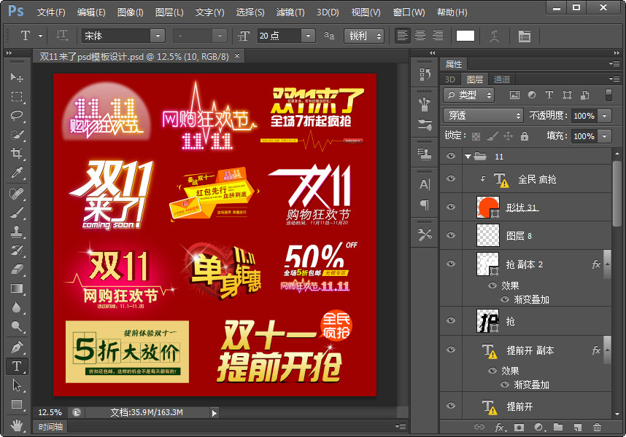This screenshot has height=437, width=626.
Task: Open the 宋体 font family dropdown
Action: (x=158, y=36)
